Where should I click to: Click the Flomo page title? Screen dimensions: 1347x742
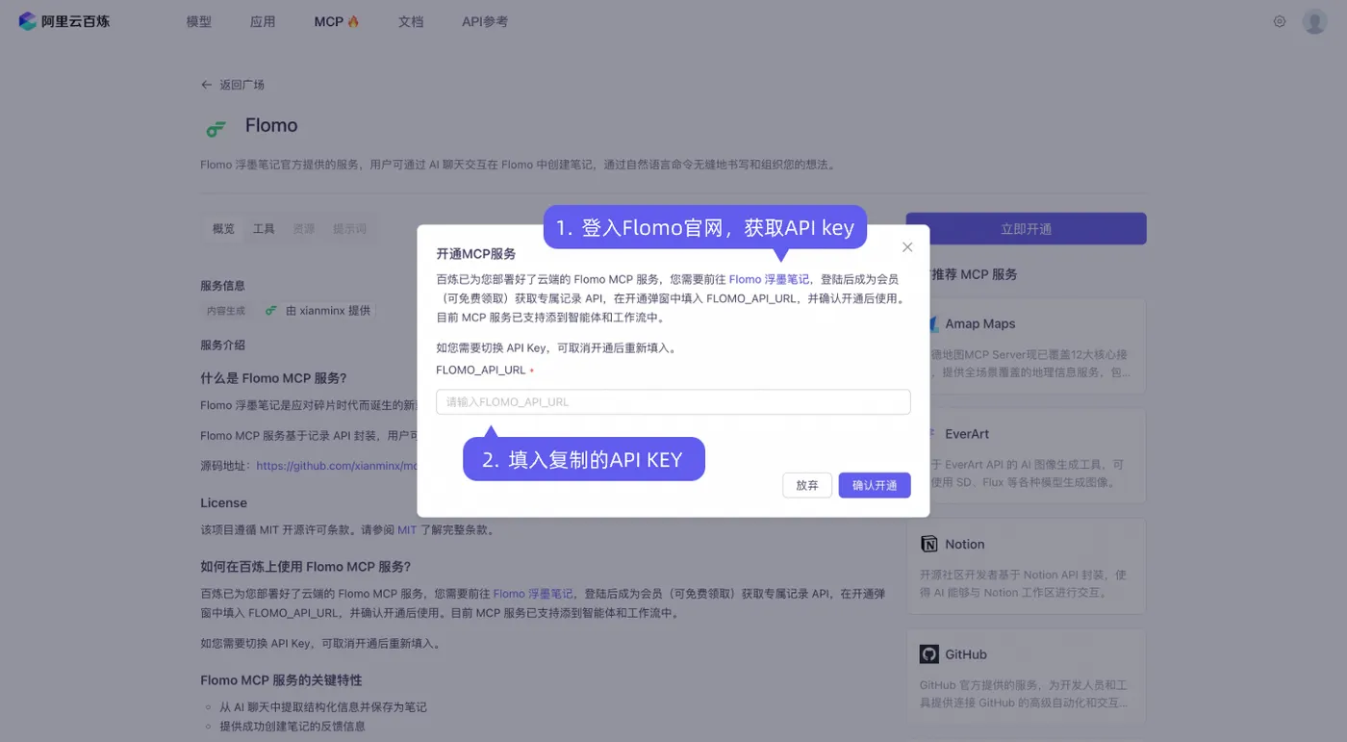coord(271,126)
